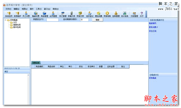Click the 关于 About question mark icon
The image size is (181, 108).
[142, 14]
